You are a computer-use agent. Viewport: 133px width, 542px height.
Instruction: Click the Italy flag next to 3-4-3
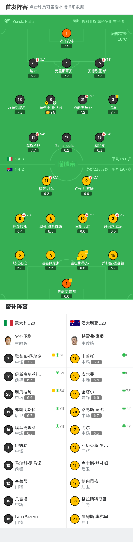coord(10,159)
